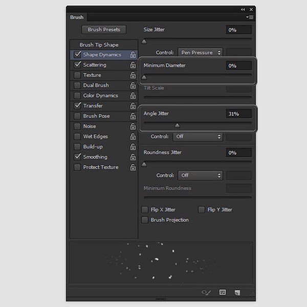The width and height of the screenshot is (307, 307).
Task: Click the Roundness Jitter slider handle
Action: (144, 164)
